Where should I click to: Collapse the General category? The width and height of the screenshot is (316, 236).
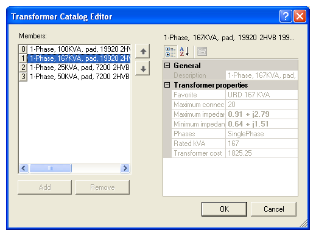tap(167, 66)
